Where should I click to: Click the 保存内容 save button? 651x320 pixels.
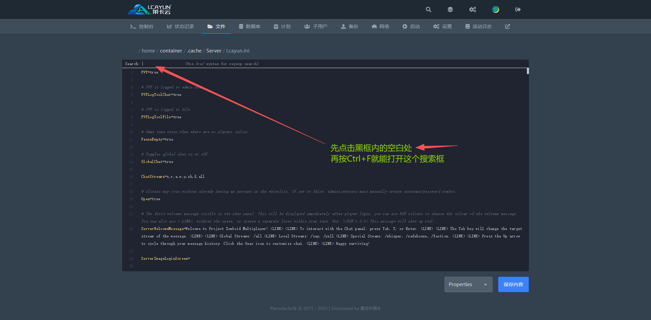click(x=513, y=284)
